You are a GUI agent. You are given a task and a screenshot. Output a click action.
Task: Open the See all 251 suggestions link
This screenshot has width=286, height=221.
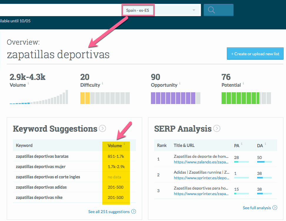pyautogui.click(x=109, y=211)
